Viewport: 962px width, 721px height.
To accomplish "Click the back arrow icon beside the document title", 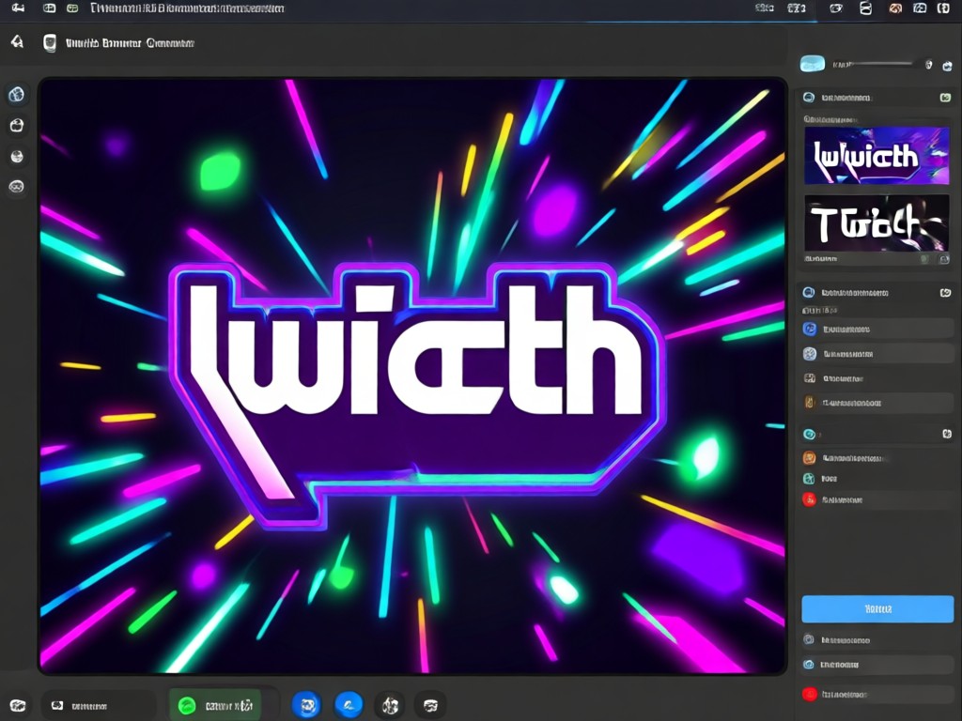I will click(17, 41).
